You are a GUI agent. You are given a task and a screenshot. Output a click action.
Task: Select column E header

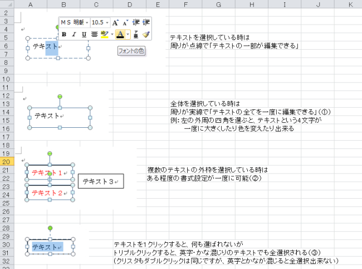click(158, 4)
